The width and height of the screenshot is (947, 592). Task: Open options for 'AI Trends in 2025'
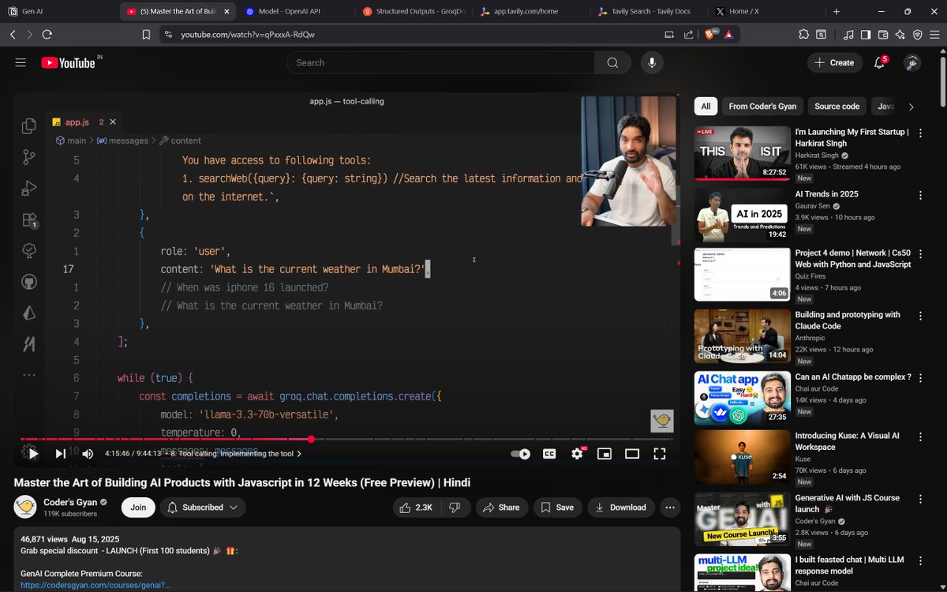click(920, 195)
